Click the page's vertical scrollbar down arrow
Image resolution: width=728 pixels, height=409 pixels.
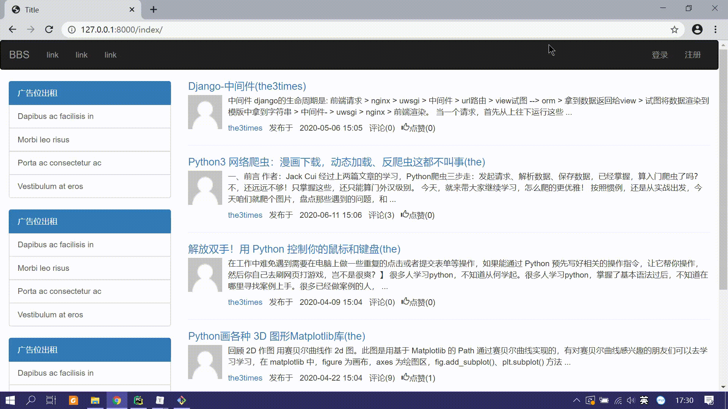coord(723,387)
